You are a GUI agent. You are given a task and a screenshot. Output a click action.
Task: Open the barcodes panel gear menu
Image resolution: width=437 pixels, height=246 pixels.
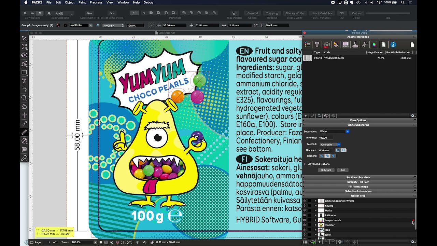point(413,116)
